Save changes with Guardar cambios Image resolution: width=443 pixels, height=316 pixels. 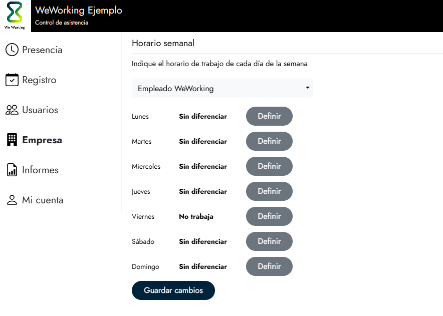173,290
